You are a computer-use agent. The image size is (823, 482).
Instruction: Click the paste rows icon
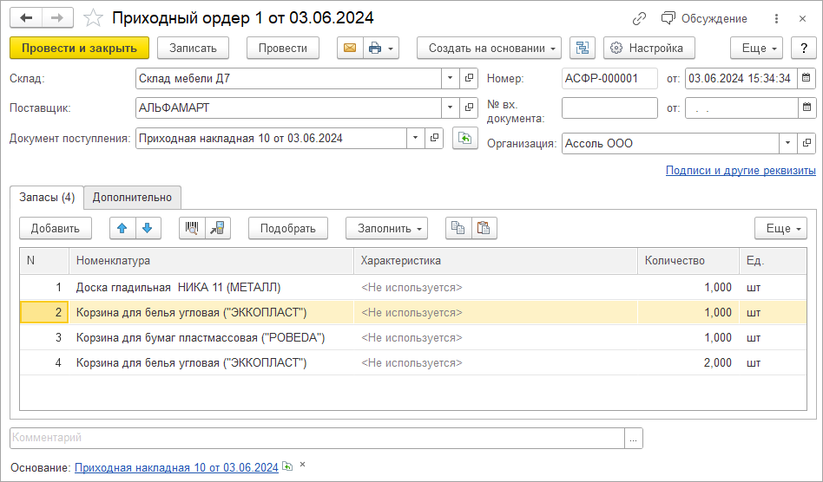pos(484,228)
